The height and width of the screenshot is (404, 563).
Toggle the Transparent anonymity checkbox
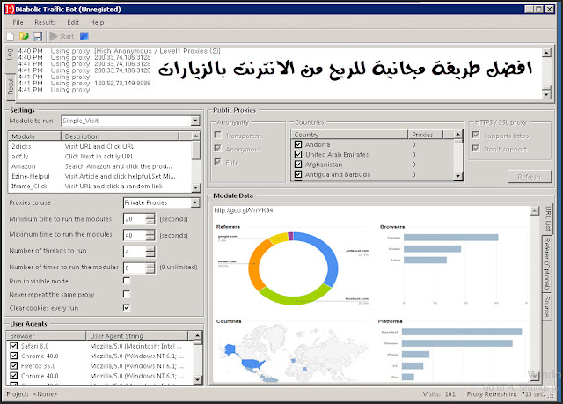pyautogui.click(x=217, y=135)
